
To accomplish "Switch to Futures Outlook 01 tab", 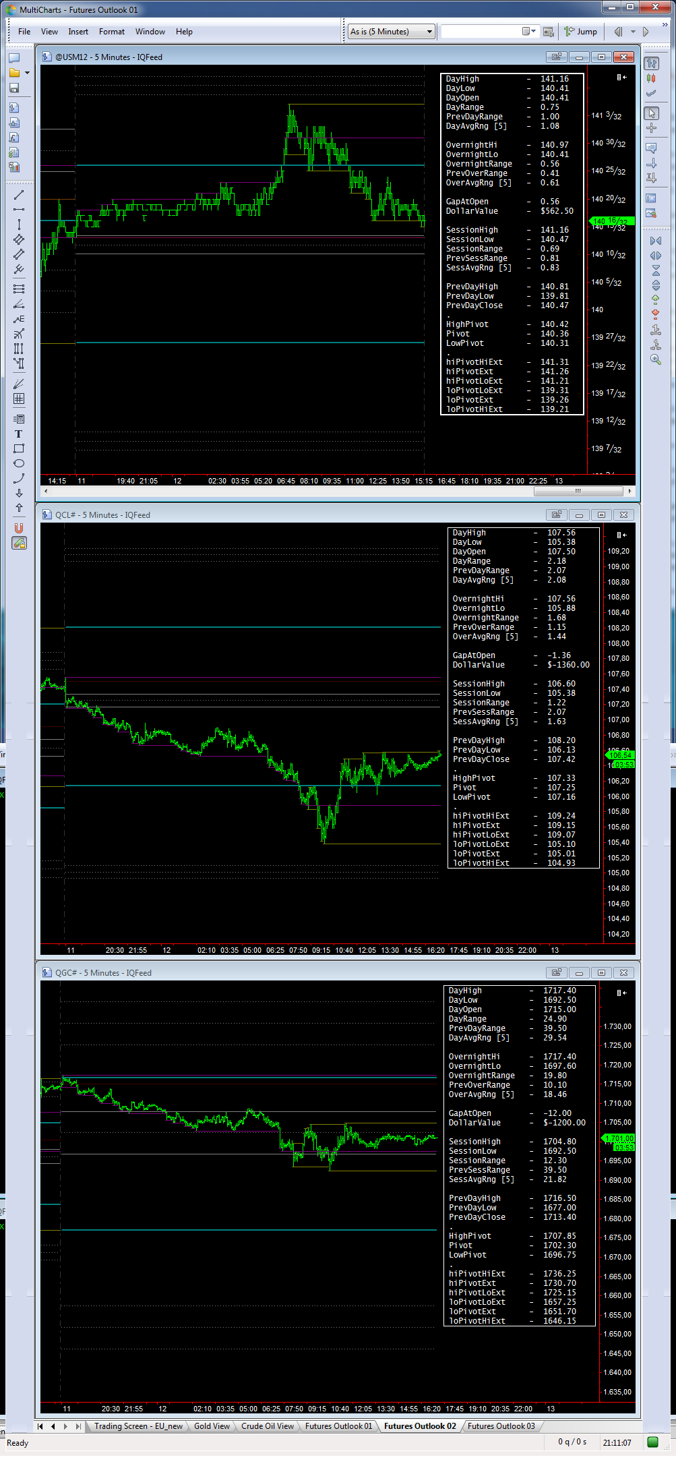I will point(338,1426).
